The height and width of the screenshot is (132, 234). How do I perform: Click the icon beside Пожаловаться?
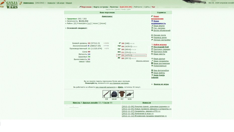coord(152,66)
